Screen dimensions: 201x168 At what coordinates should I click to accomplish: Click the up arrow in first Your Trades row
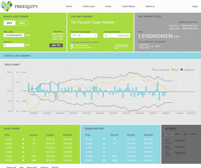(x=23, y=140)
